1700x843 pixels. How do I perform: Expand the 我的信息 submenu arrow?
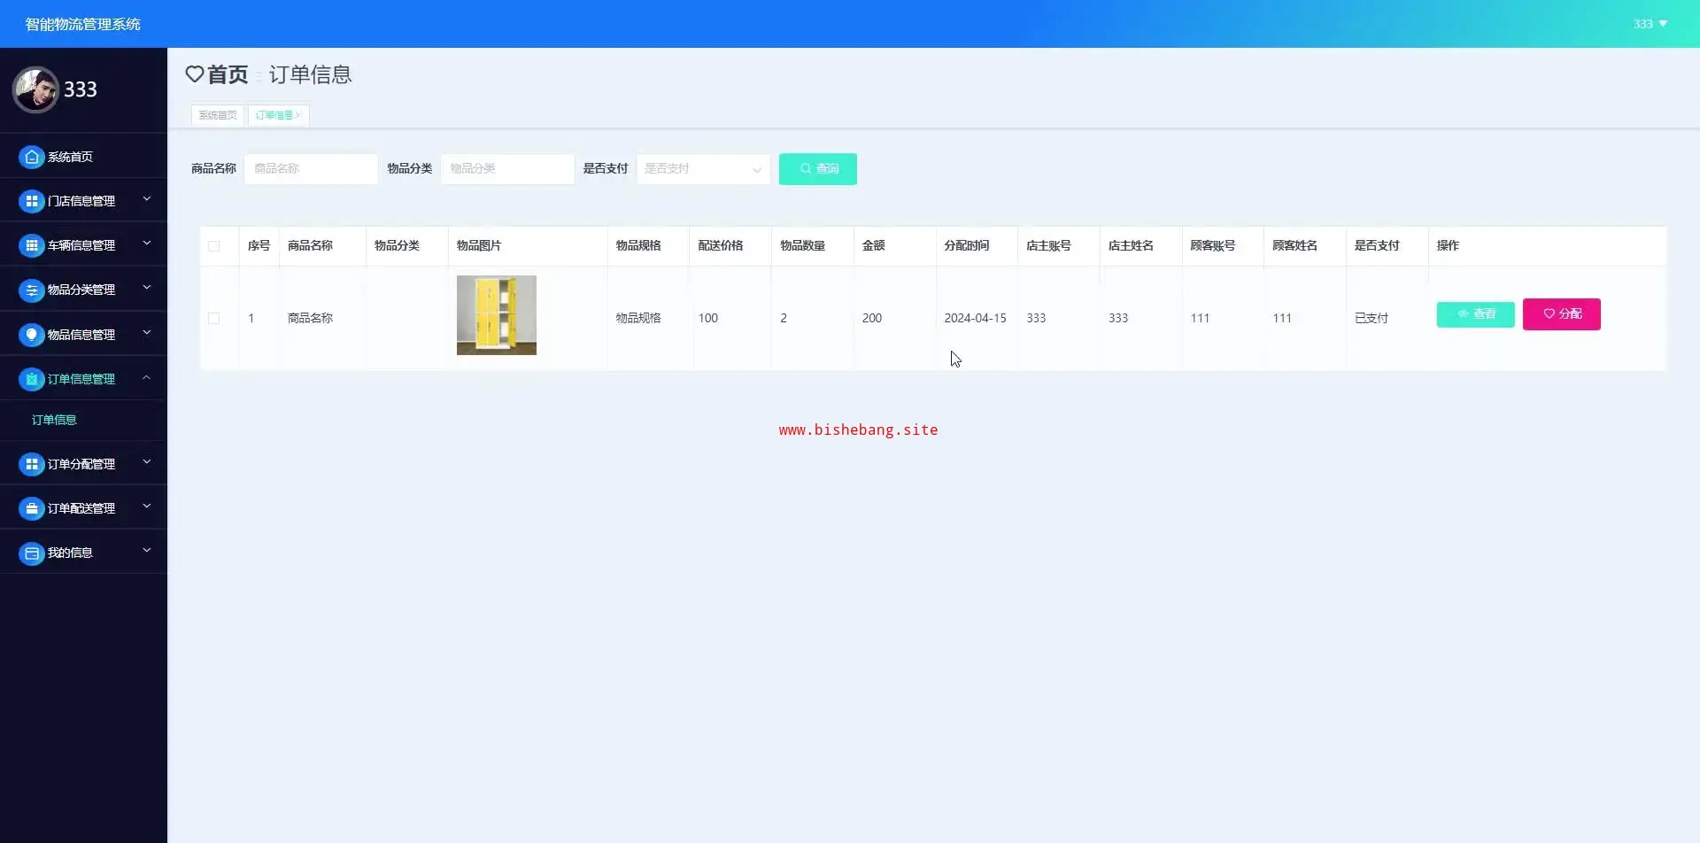(x=147, y=551)
